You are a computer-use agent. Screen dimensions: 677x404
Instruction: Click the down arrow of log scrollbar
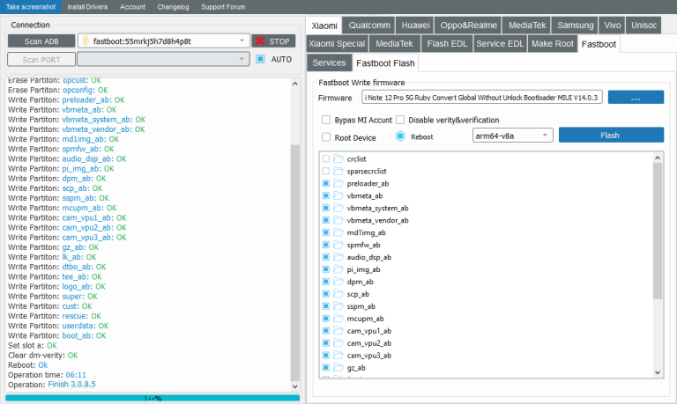coord(295,386)
